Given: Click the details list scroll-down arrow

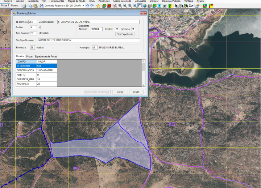Looking at the screenshot, I should (143, 85).
